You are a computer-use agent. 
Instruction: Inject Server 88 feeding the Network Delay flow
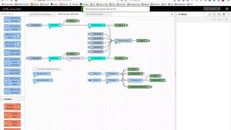tap(27, 58)
